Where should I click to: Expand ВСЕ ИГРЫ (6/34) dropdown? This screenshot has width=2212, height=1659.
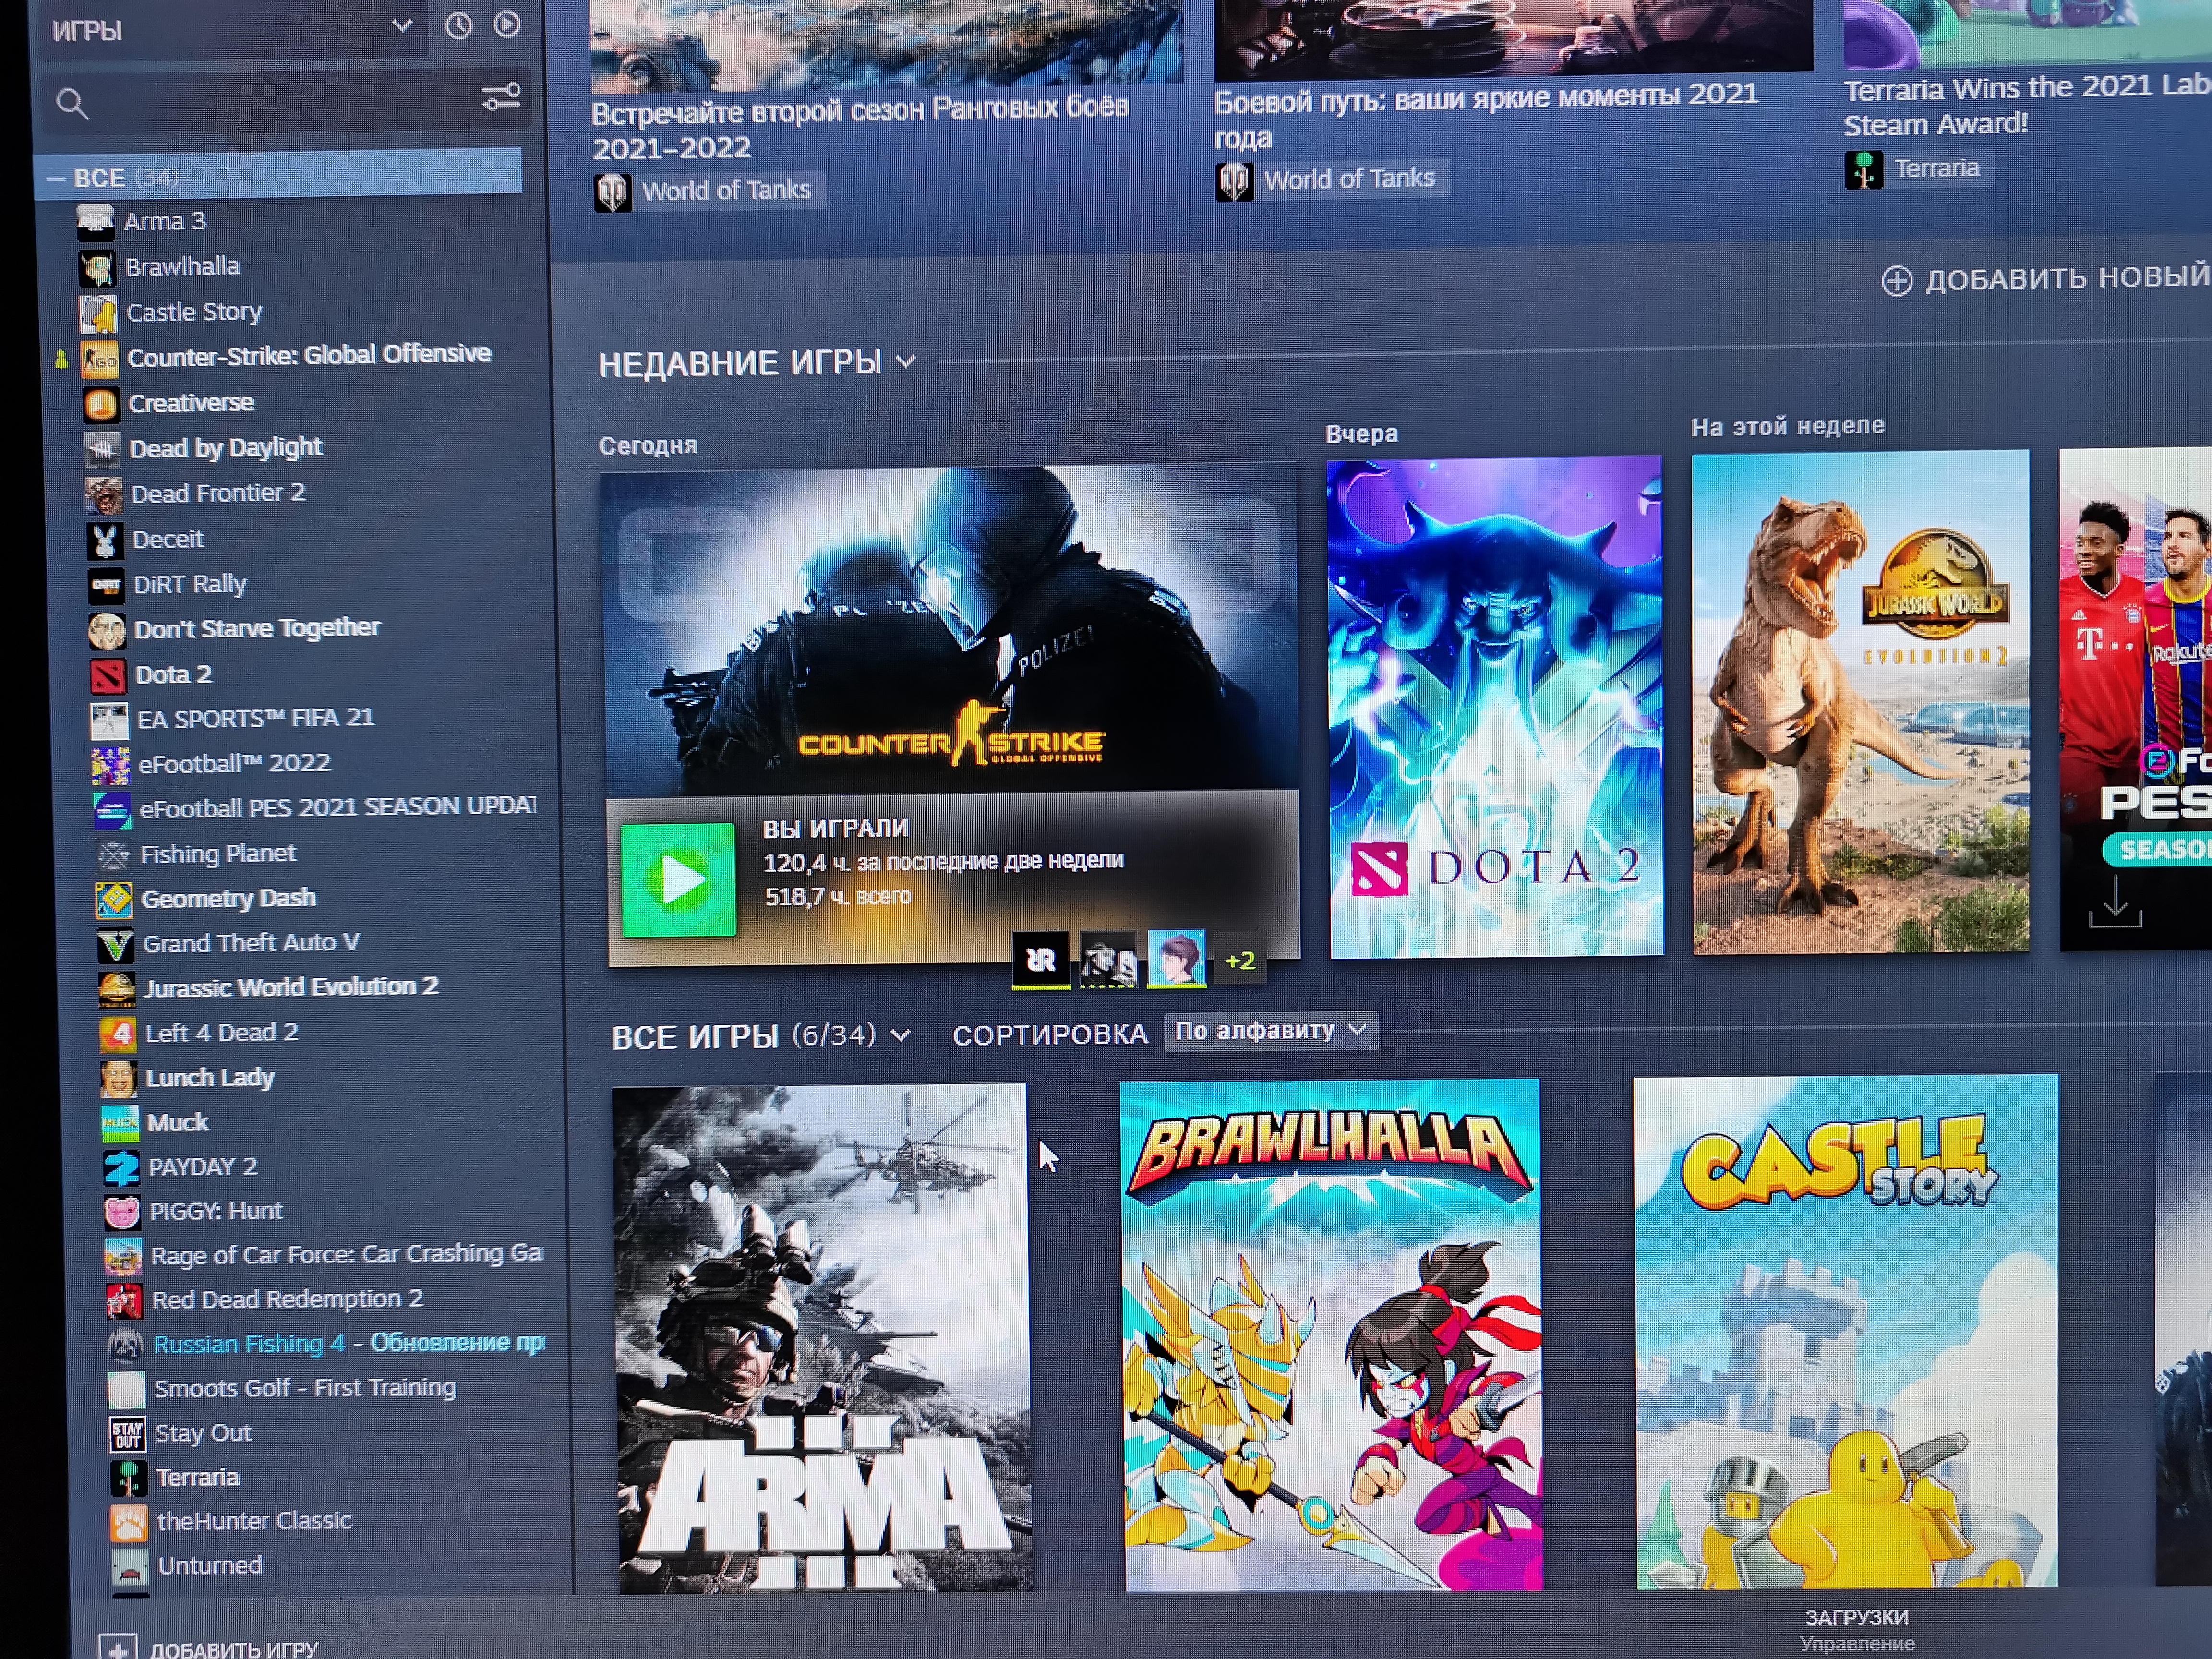[x=900, y=1035]
